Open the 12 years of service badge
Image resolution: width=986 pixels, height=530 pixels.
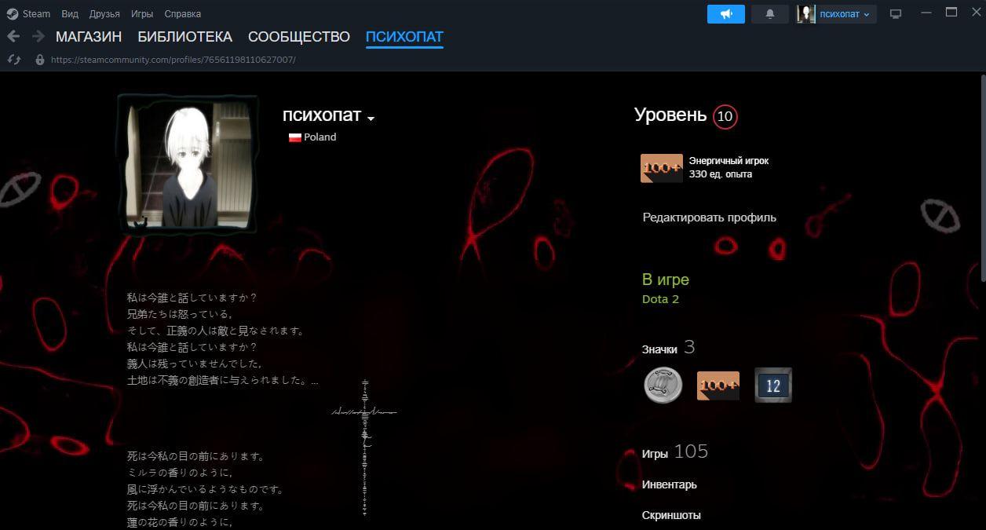pos(772,386)
